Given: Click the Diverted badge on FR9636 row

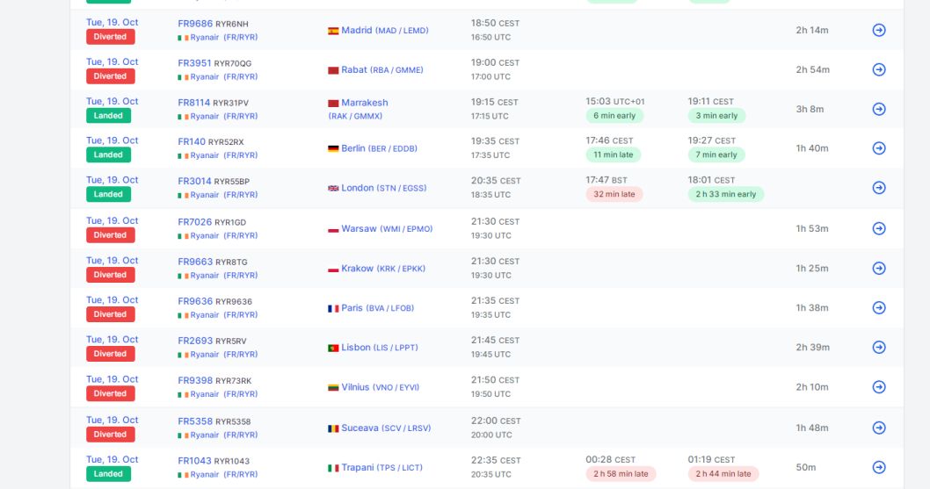Looking at the screenshot, I should coord(111,314).
